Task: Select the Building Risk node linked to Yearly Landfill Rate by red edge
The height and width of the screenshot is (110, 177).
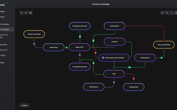Action: point(114,26)
